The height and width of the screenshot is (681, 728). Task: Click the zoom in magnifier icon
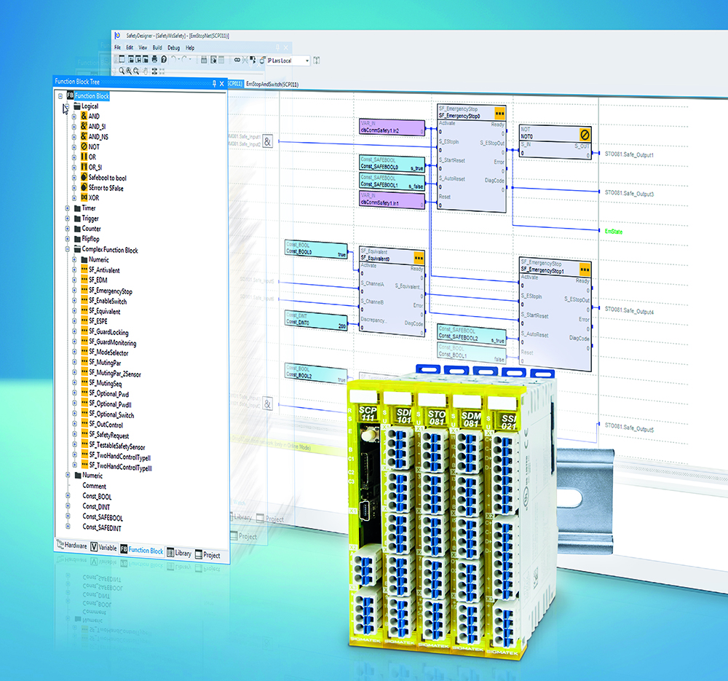click(x=129, y=71)
